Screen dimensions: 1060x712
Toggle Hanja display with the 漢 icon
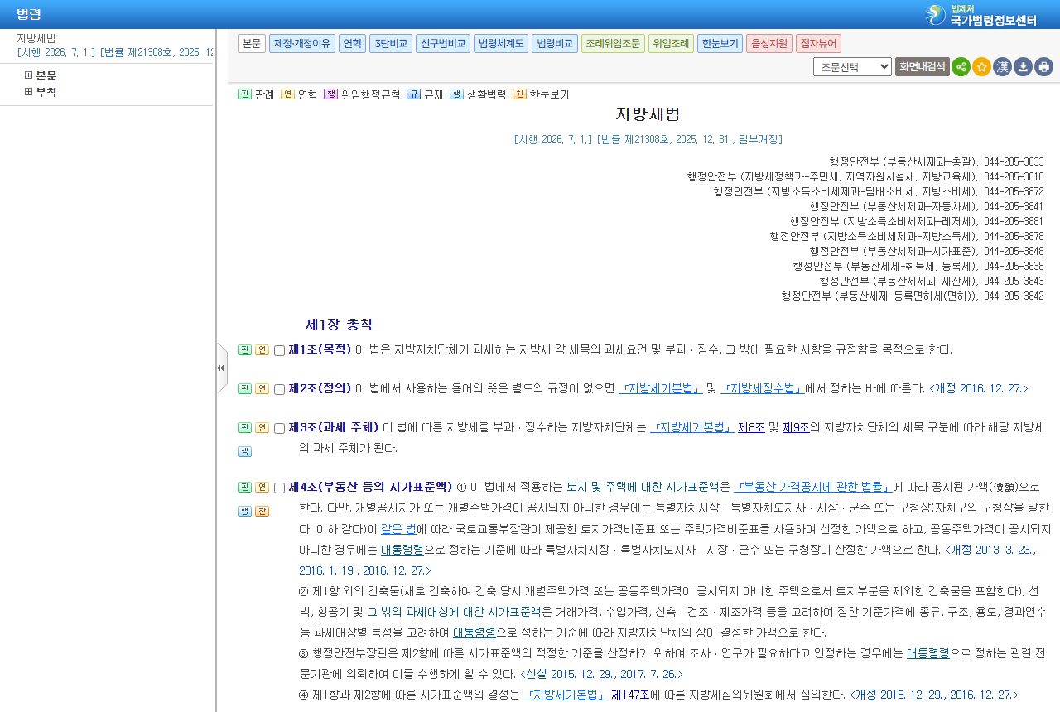[x=1002, y=67]
